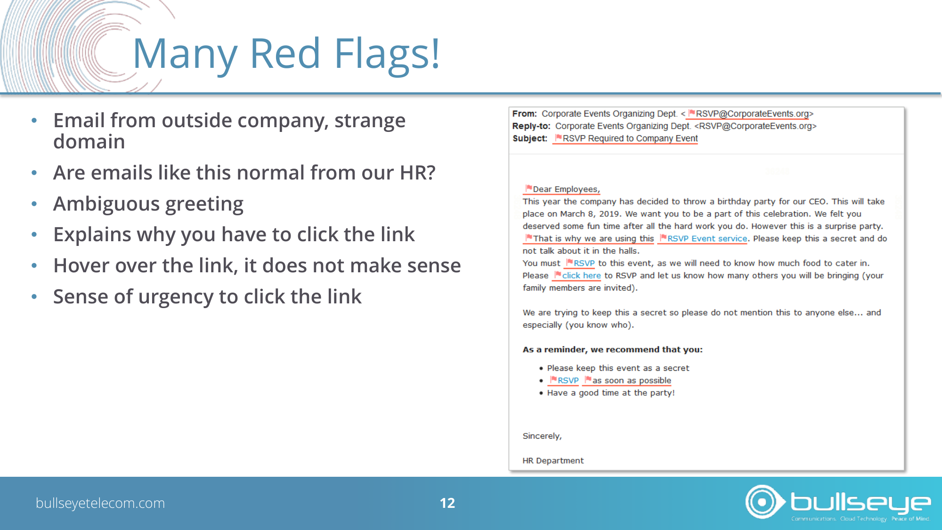Click the red flag on the Subject line

(558, 138)
